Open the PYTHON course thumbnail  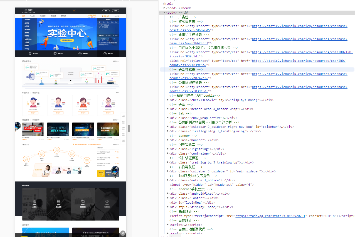(58, 129)
